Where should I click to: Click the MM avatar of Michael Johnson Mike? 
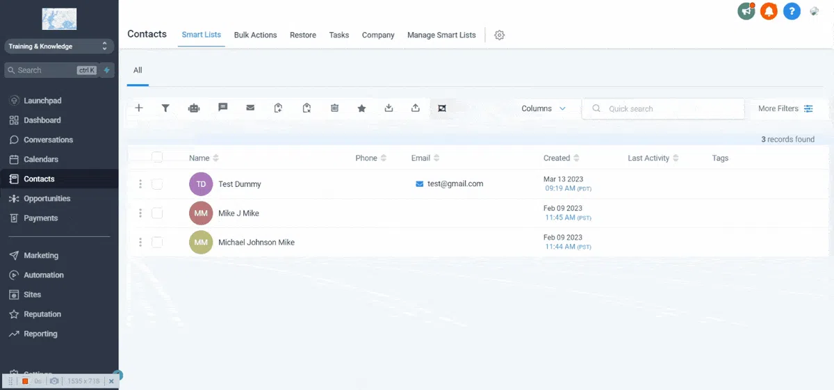click(201, 243)
